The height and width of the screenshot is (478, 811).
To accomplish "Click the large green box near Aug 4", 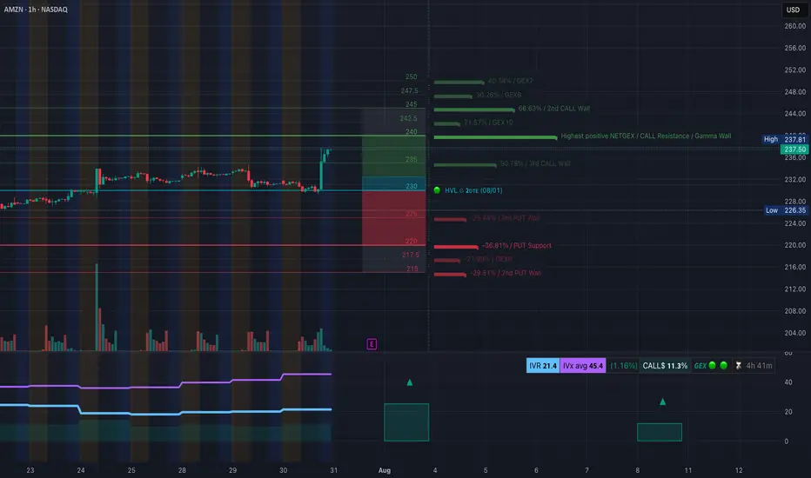I will pos(406,422).
